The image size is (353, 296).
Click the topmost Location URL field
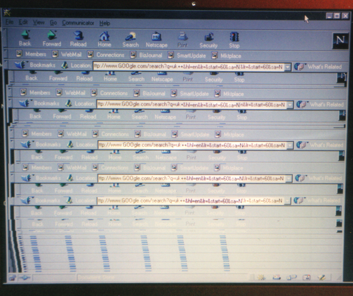coord(189,66)
